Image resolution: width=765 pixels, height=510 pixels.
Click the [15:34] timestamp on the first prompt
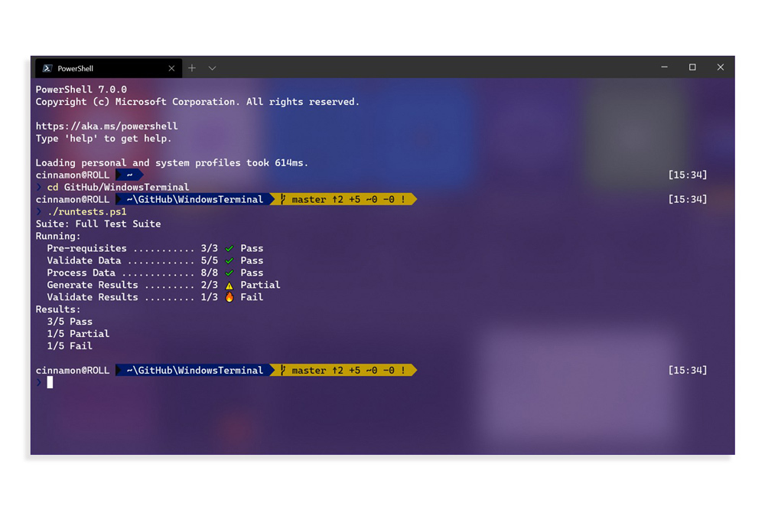pos(688,175)
